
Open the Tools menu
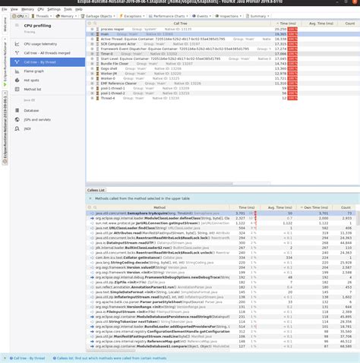tap(68, 9)
